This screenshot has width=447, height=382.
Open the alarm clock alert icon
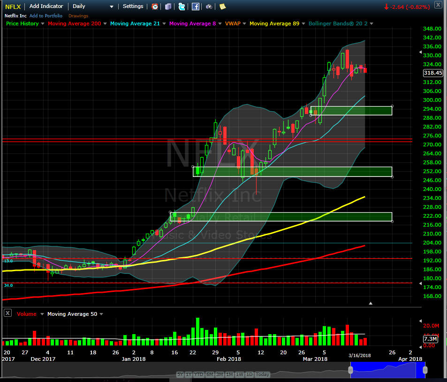pos(155,7)
